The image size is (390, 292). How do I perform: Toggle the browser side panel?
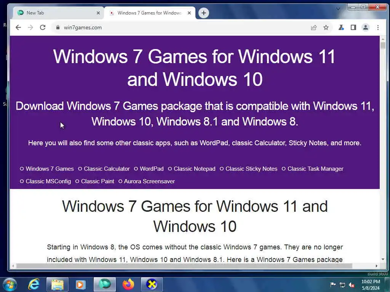point(353,27)
